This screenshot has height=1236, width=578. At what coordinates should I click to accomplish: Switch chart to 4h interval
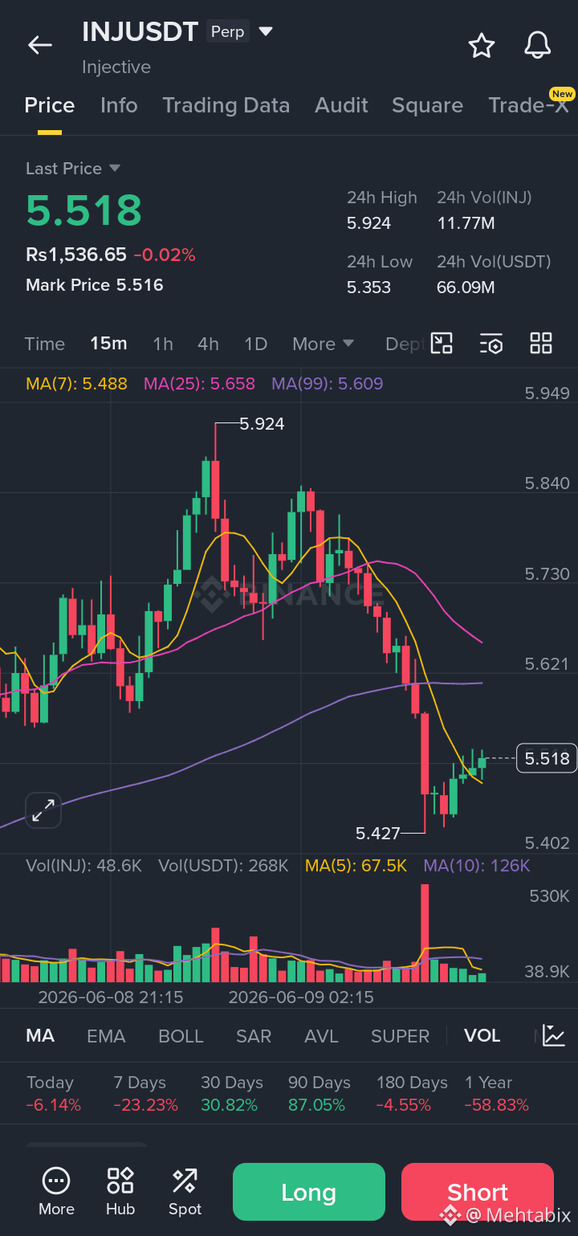click(208, 344)
